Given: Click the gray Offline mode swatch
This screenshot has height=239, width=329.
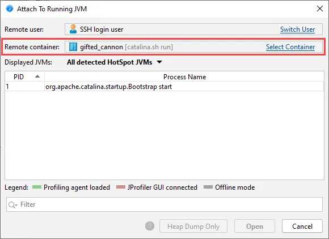Looking at the screenshot, I should [208, 187].
